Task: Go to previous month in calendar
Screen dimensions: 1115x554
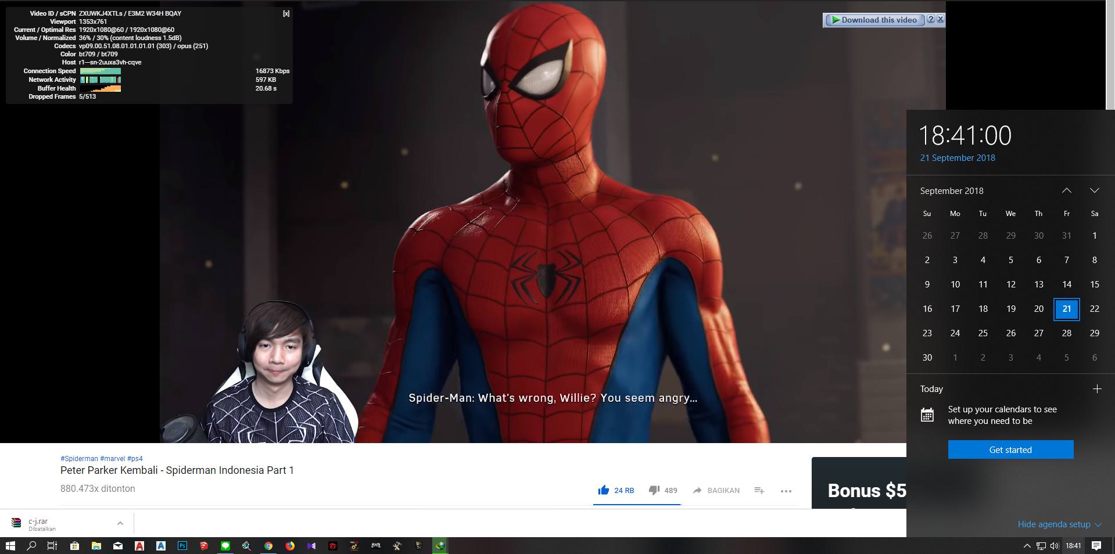Action: pyautogui.click(x=1067, y=190)
